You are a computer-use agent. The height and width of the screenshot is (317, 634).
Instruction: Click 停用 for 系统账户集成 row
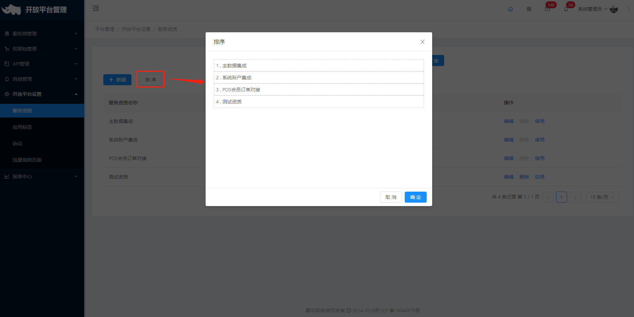pyautogui.click(x=540, y=140)
